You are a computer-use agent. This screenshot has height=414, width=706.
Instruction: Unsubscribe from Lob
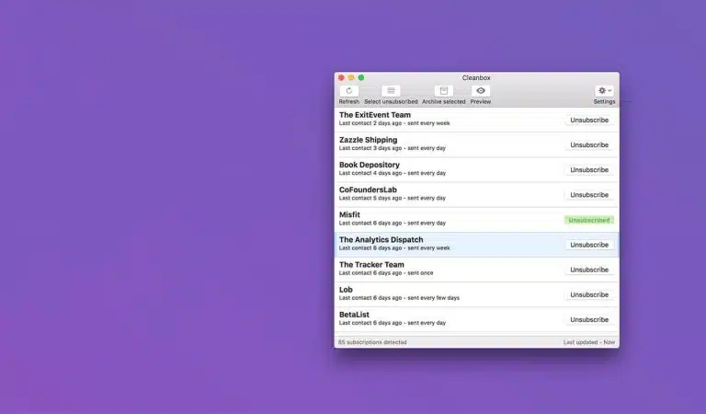pyautogui.click(x=589, y=294)
